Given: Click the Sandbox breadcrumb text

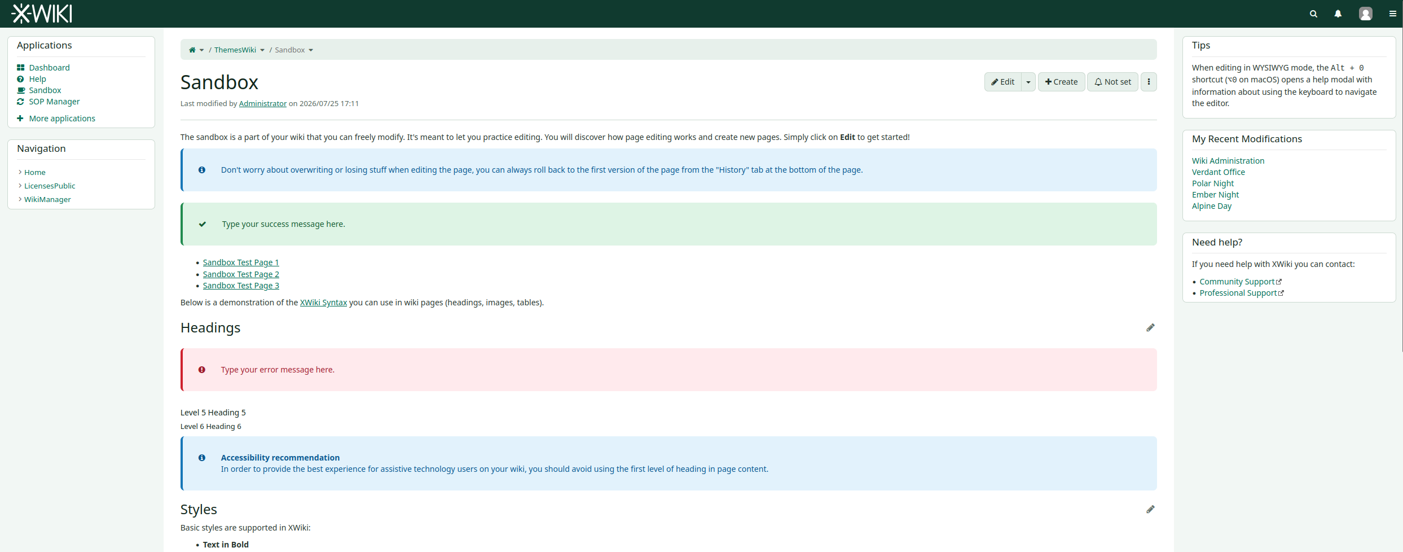Looking at the screenshot, I should (290, 50).
